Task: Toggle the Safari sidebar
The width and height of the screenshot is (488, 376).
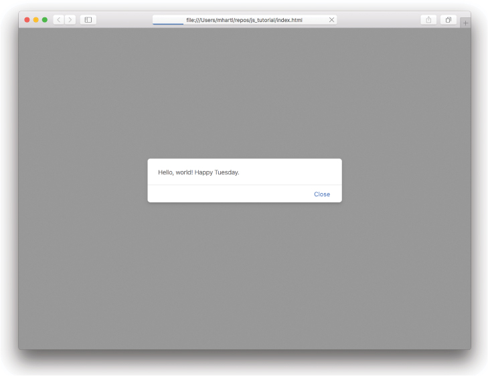Action: [x=88, y=20]
